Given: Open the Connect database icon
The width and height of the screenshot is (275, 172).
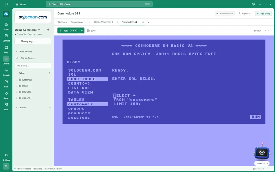Looking at the screenshot, I should pyautogui.click(x=6, y=38).
